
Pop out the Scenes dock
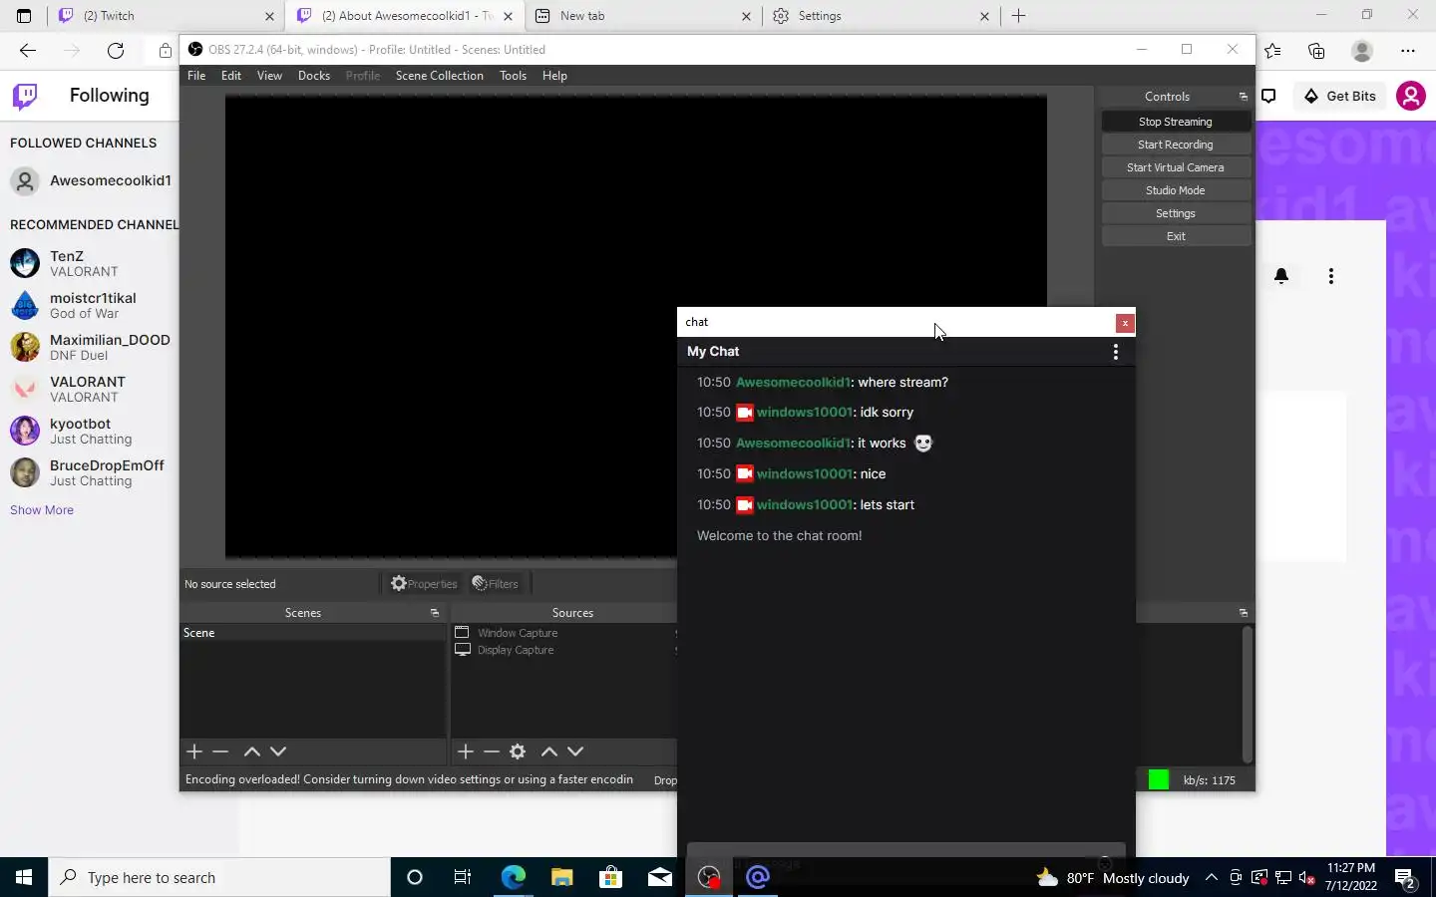click(435, 613)
